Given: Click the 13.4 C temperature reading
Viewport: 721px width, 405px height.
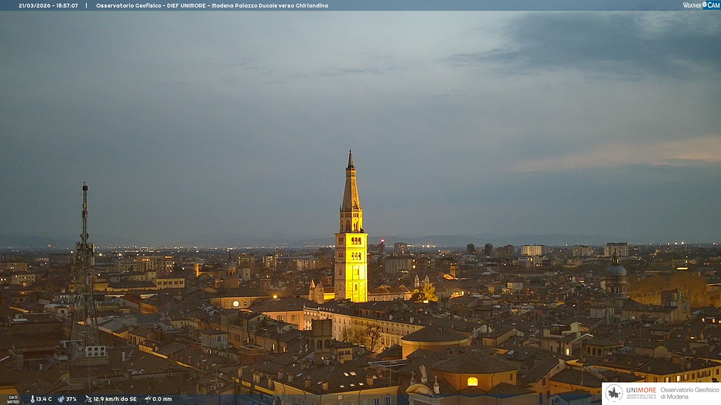Looking at the screenshot, I should 44,399.
